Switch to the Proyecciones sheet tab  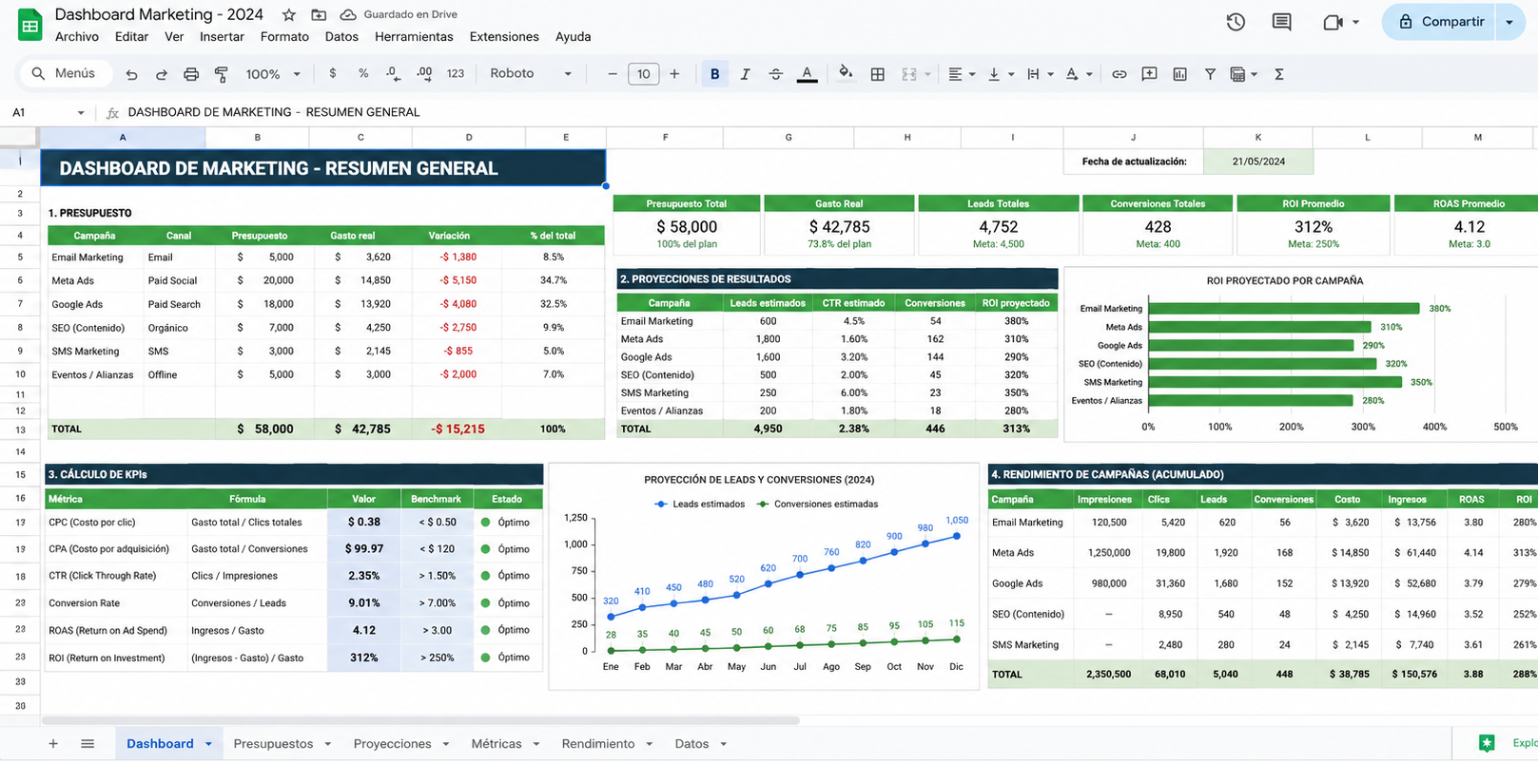[392, 744]
